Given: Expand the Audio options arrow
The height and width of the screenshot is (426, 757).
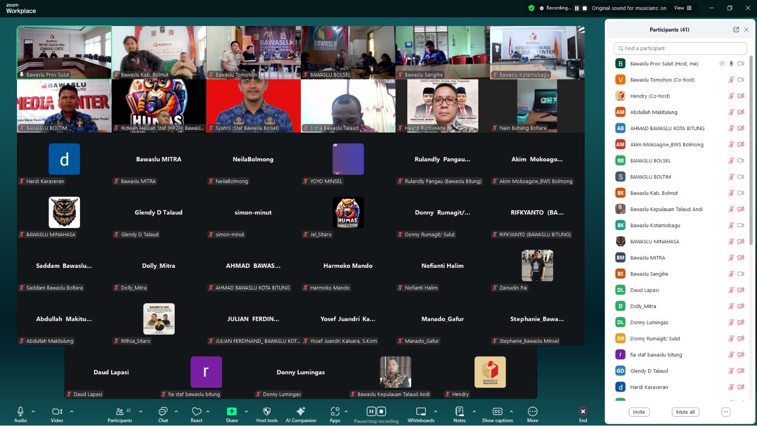Looking at the screenshot, I should (x=33, y=411).
